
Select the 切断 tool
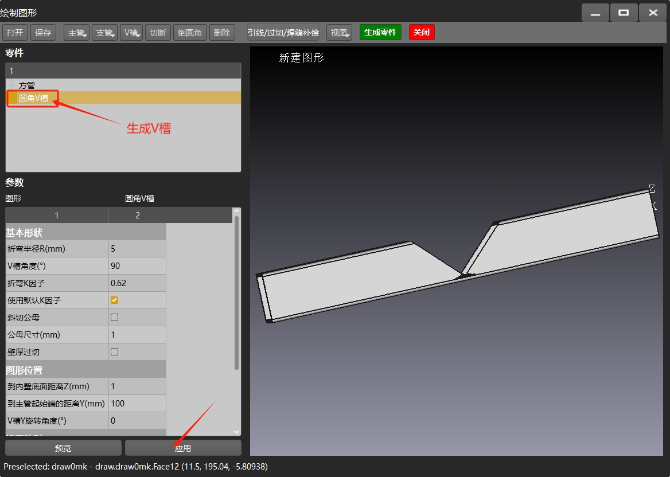pyautogui.click(x=158, y=33)
